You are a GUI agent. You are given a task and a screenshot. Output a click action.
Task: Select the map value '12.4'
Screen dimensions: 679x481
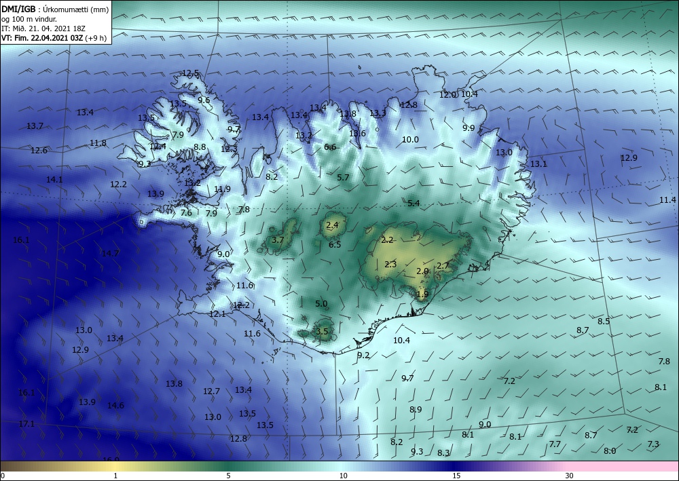158,147
